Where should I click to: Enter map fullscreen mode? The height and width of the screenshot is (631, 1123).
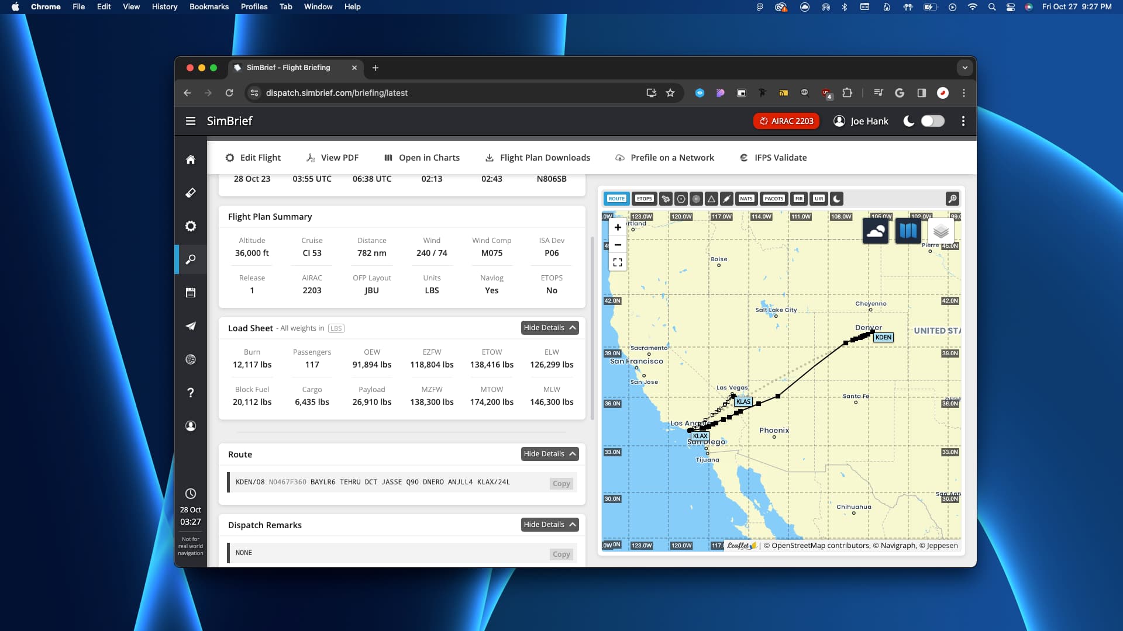tap(618, 262)
